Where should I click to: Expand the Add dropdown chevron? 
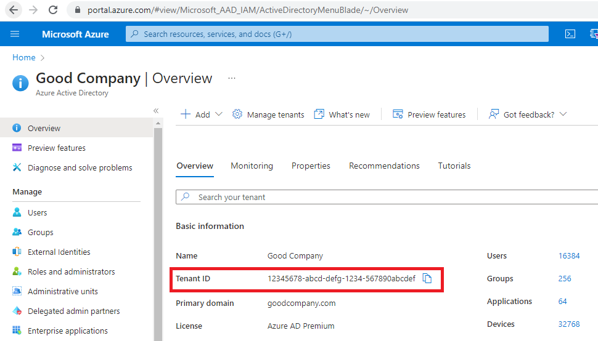pos(218,114)
